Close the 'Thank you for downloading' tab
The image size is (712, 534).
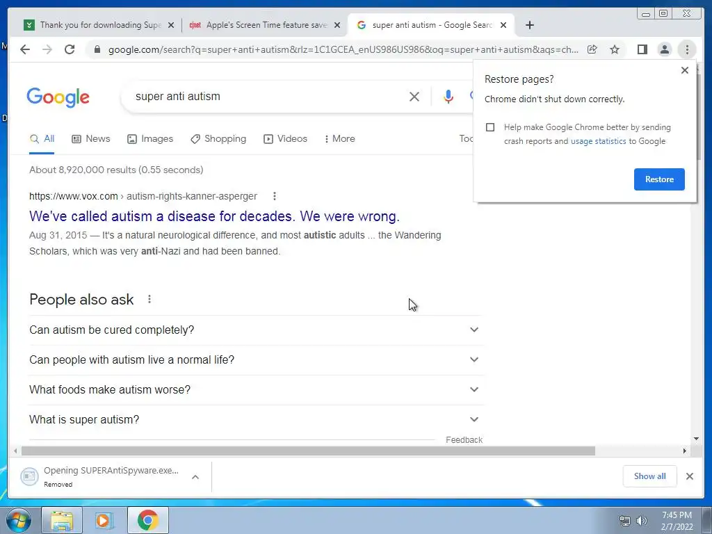pyautogui.click(x=171, y=25)
